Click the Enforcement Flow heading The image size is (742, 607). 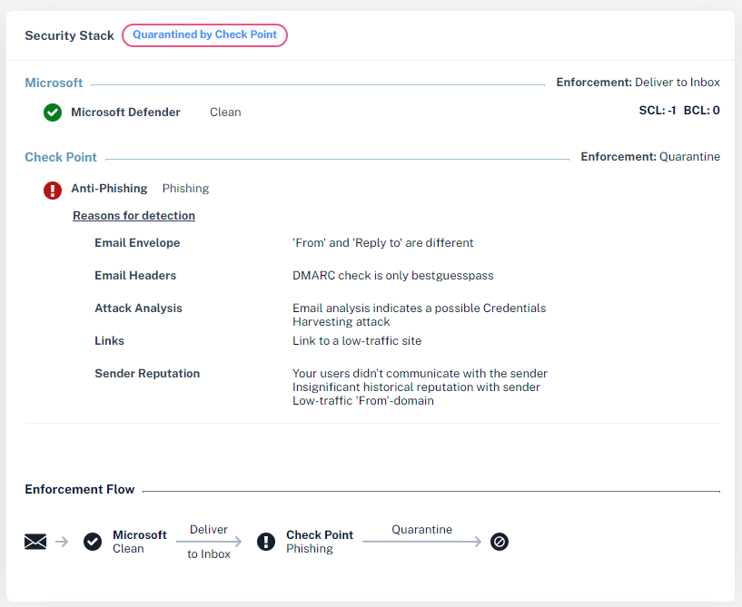point(80,489)
